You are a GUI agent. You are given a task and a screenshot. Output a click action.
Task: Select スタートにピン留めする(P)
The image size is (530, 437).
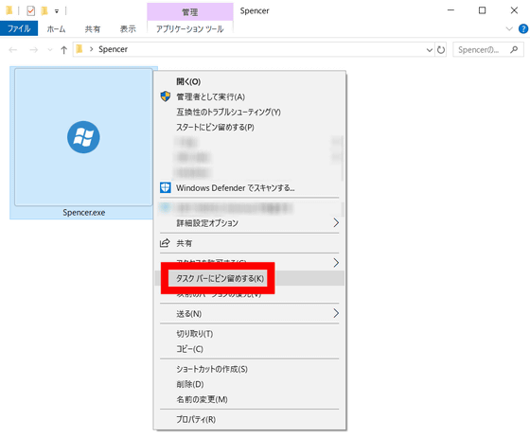point(250,128)
